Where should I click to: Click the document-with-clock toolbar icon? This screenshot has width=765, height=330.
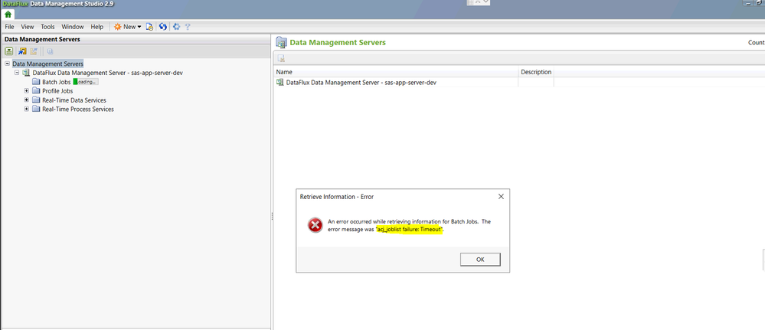(x=150, y=27)
